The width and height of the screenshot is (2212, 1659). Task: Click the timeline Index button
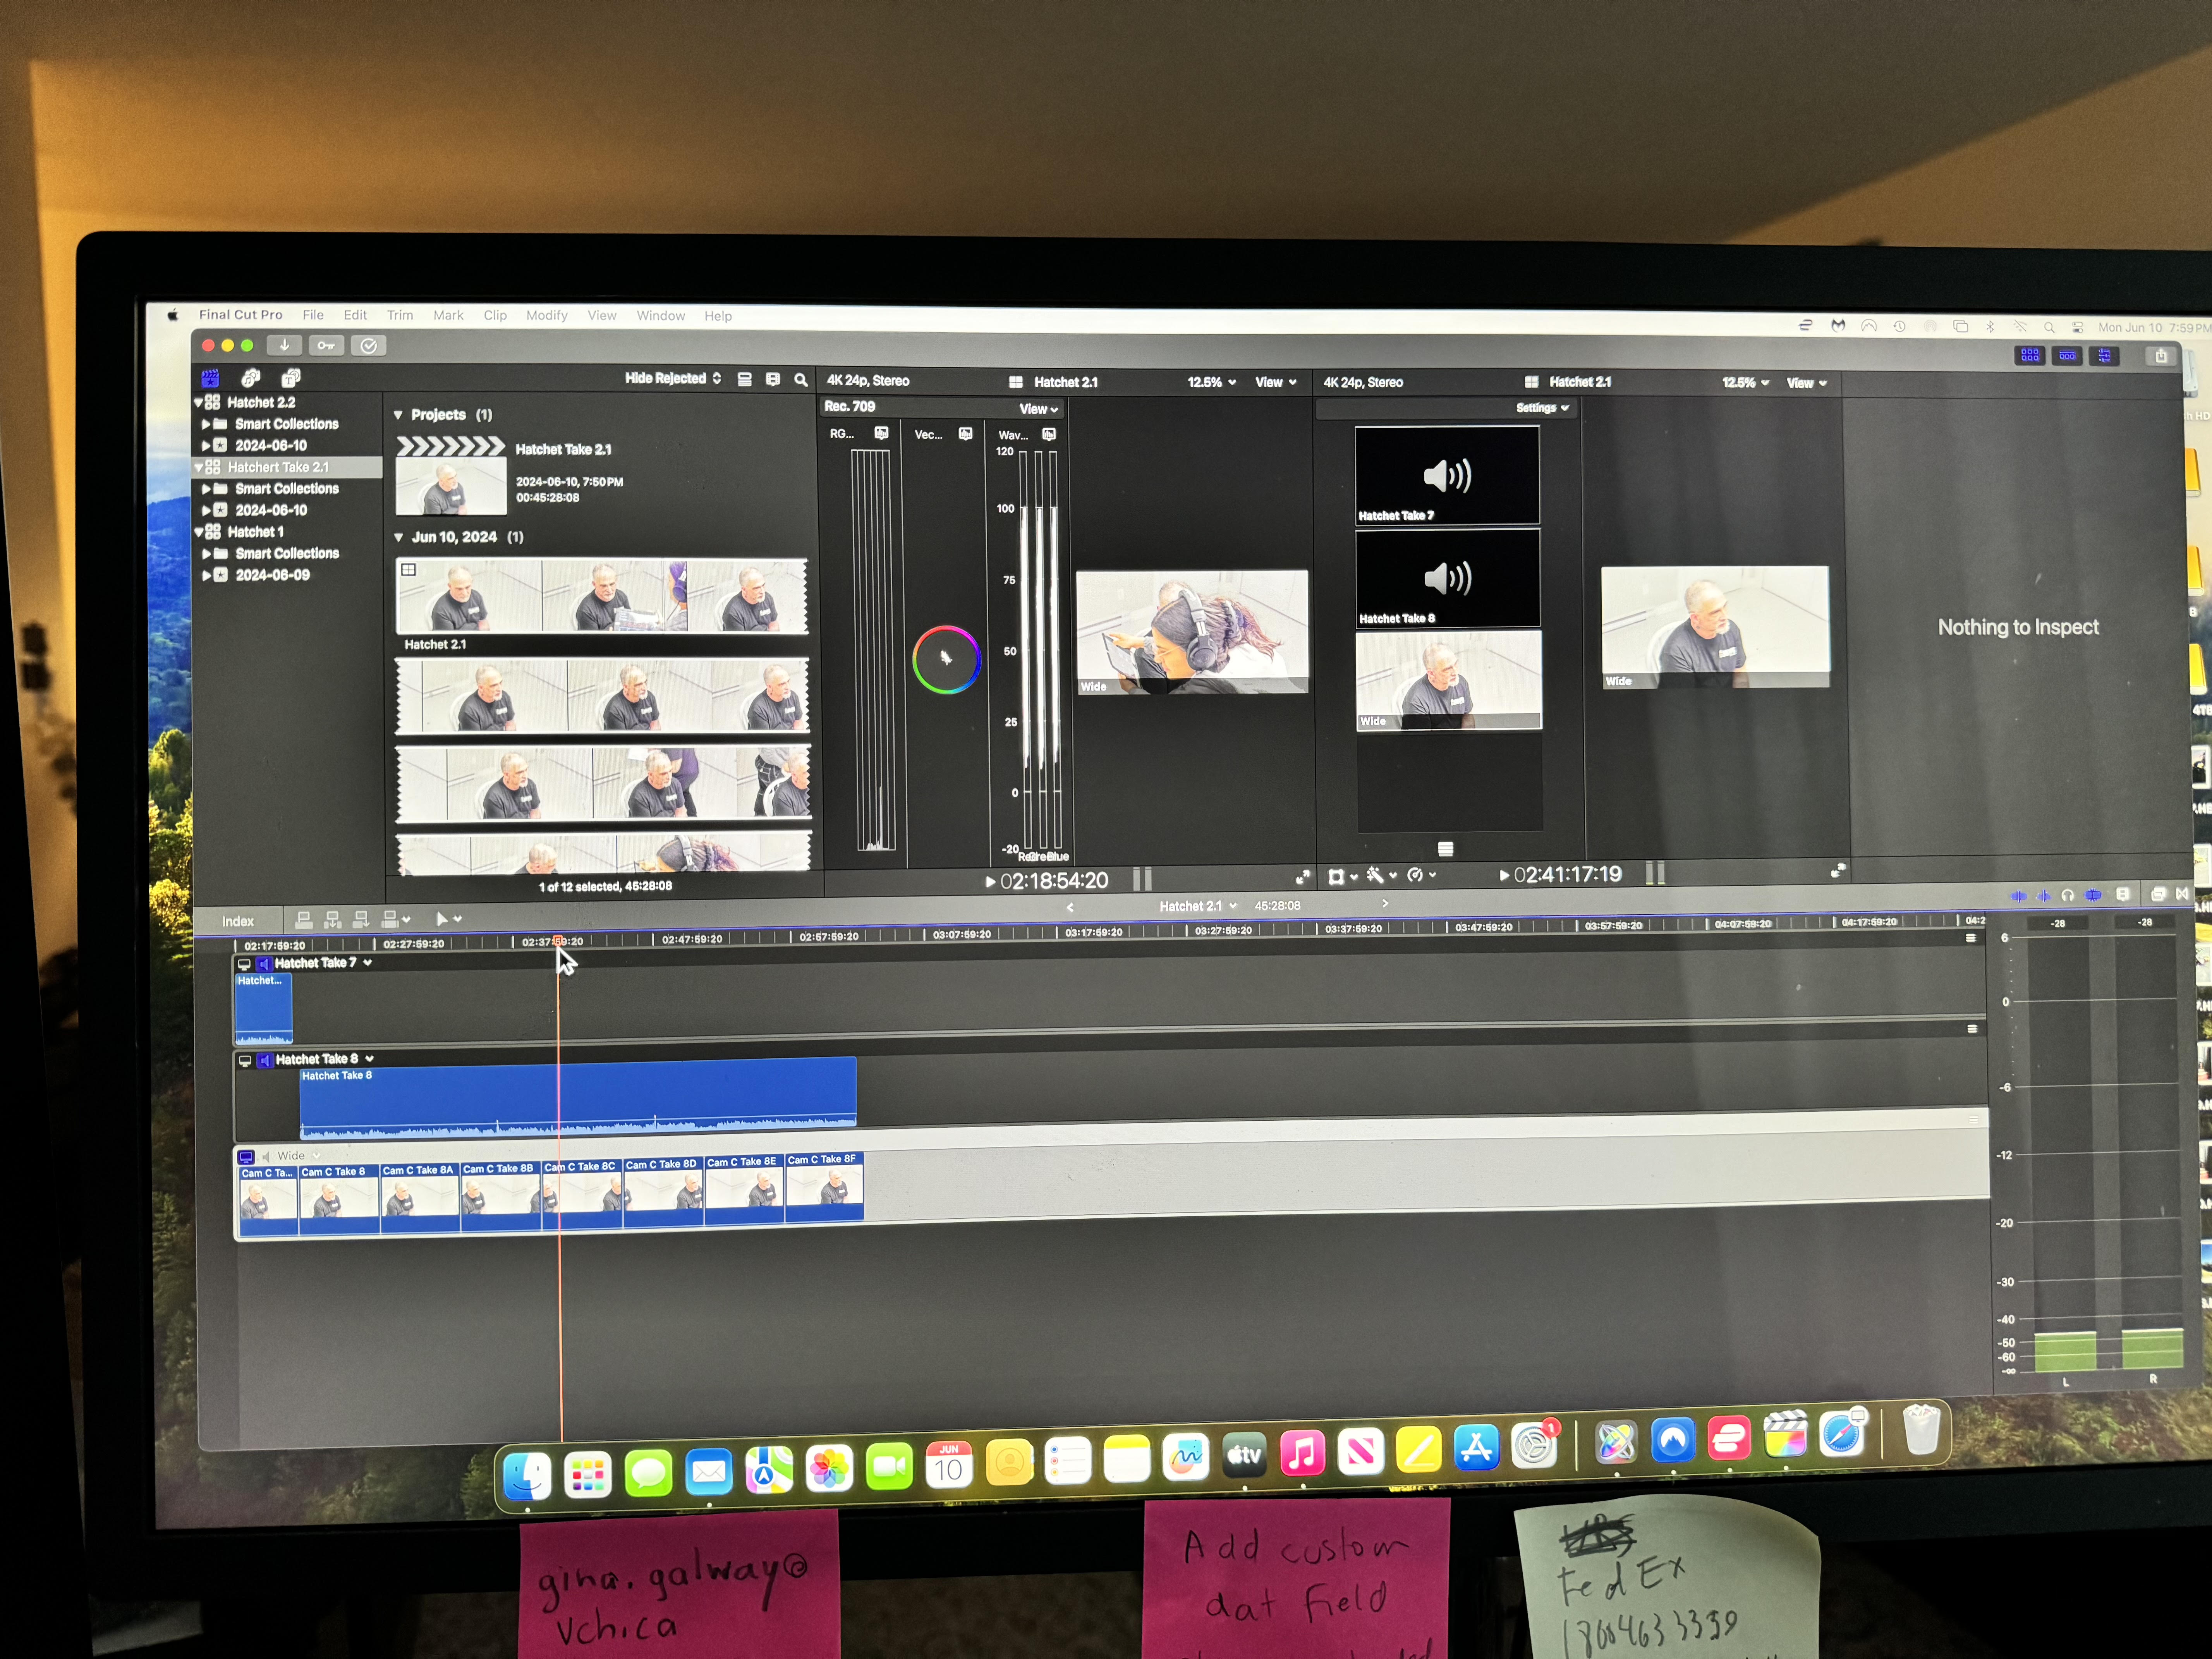pos(238,921)
